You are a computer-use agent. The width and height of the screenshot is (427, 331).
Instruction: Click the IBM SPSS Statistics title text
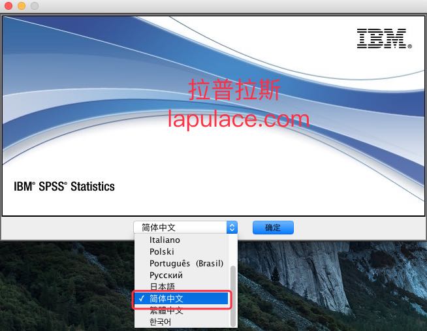click(64, 187)
